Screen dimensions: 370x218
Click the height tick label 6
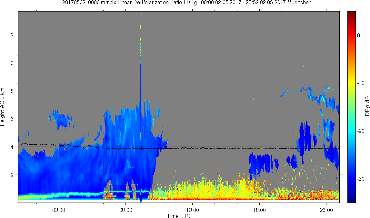(13, 119)
